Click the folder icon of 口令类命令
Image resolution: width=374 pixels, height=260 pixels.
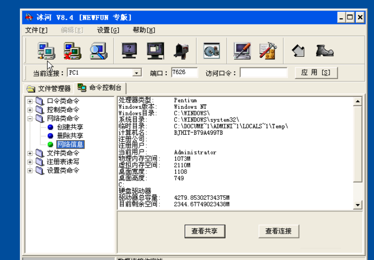point(40,101)
